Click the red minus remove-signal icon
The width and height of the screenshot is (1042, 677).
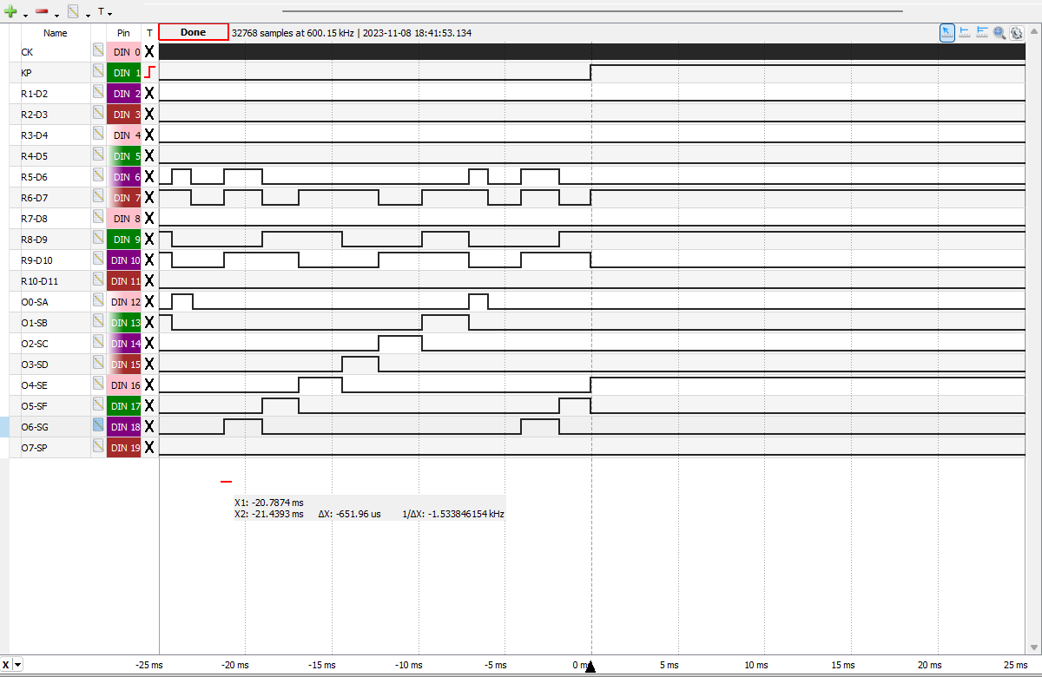(x=42, y=12)
